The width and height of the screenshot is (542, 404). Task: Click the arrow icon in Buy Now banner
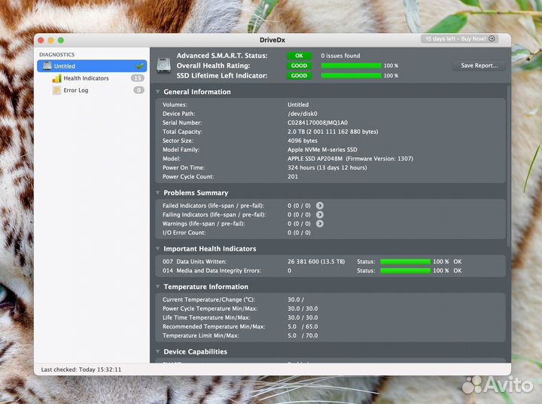coord(492,38)
